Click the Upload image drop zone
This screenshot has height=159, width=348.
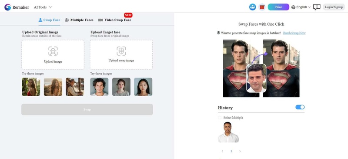53,54
